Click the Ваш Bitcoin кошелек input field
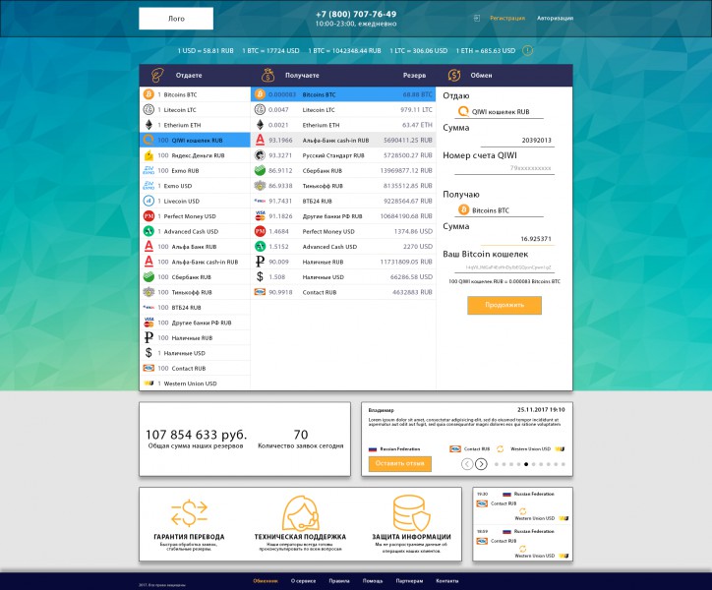The width and height of the screenshot is (712, 590). 504,267
